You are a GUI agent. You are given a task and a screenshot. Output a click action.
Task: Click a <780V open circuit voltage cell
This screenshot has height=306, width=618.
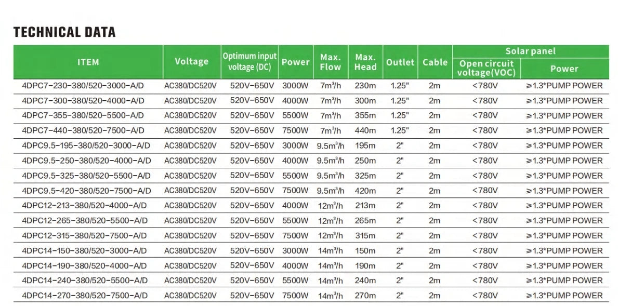[x=486, y=86]
